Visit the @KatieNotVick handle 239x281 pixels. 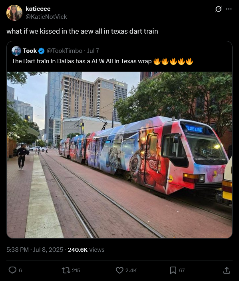tap(46, 17)
